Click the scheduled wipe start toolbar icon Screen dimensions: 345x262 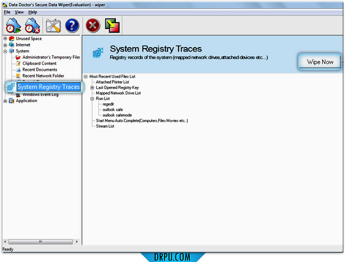(x=13, y=25)
